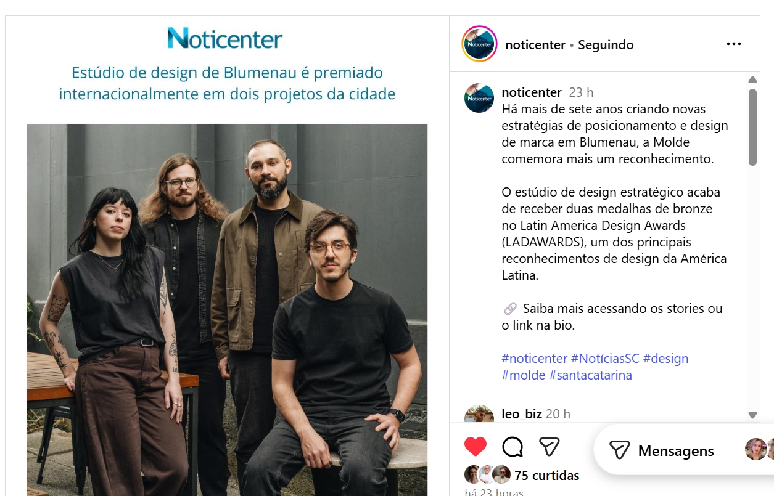Unlike the post with red heart icon
Viewport: 774px width, 496px height.
(x=476, y=446)
